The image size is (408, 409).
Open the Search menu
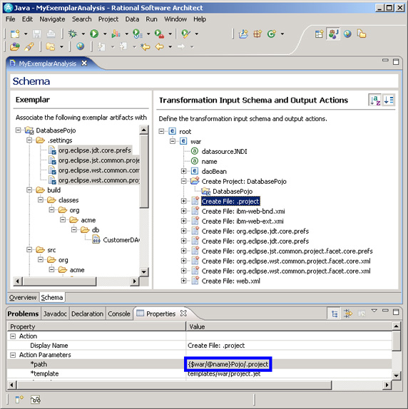click(82, 19)
